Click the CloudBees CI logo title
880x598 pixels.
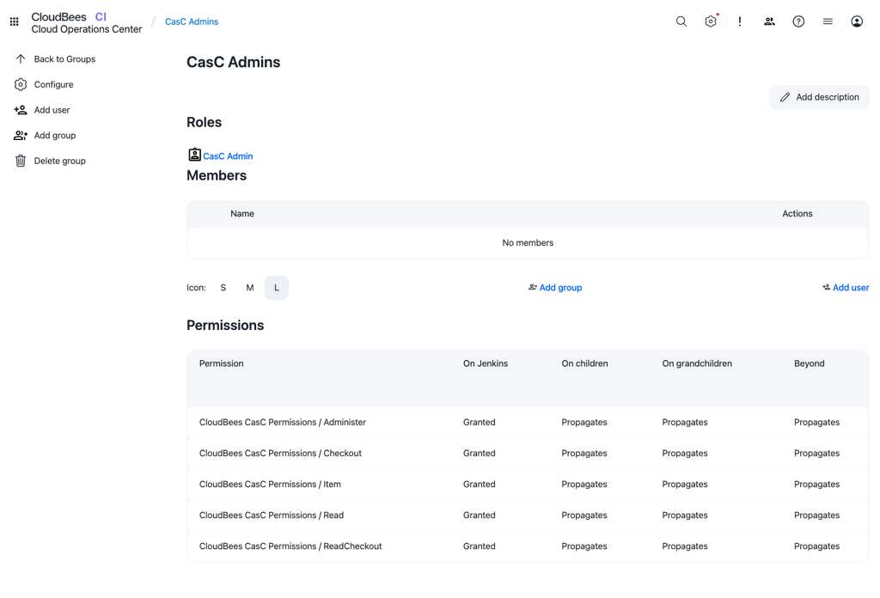pos(86,22)
